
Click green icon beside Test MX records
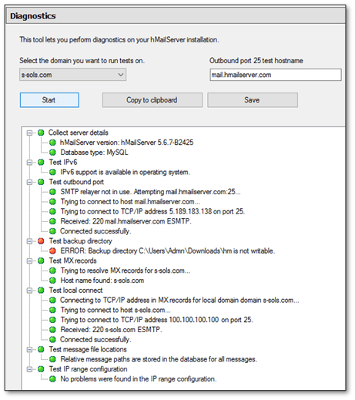click(41, 261)
